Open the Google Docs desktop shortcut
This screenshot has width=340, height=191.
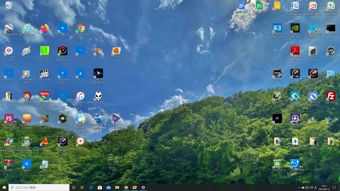241,6
